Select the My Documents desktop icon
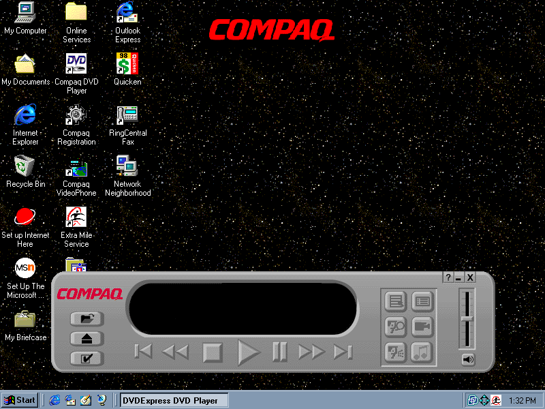545x409 pixels. click(x=25, y=70)
